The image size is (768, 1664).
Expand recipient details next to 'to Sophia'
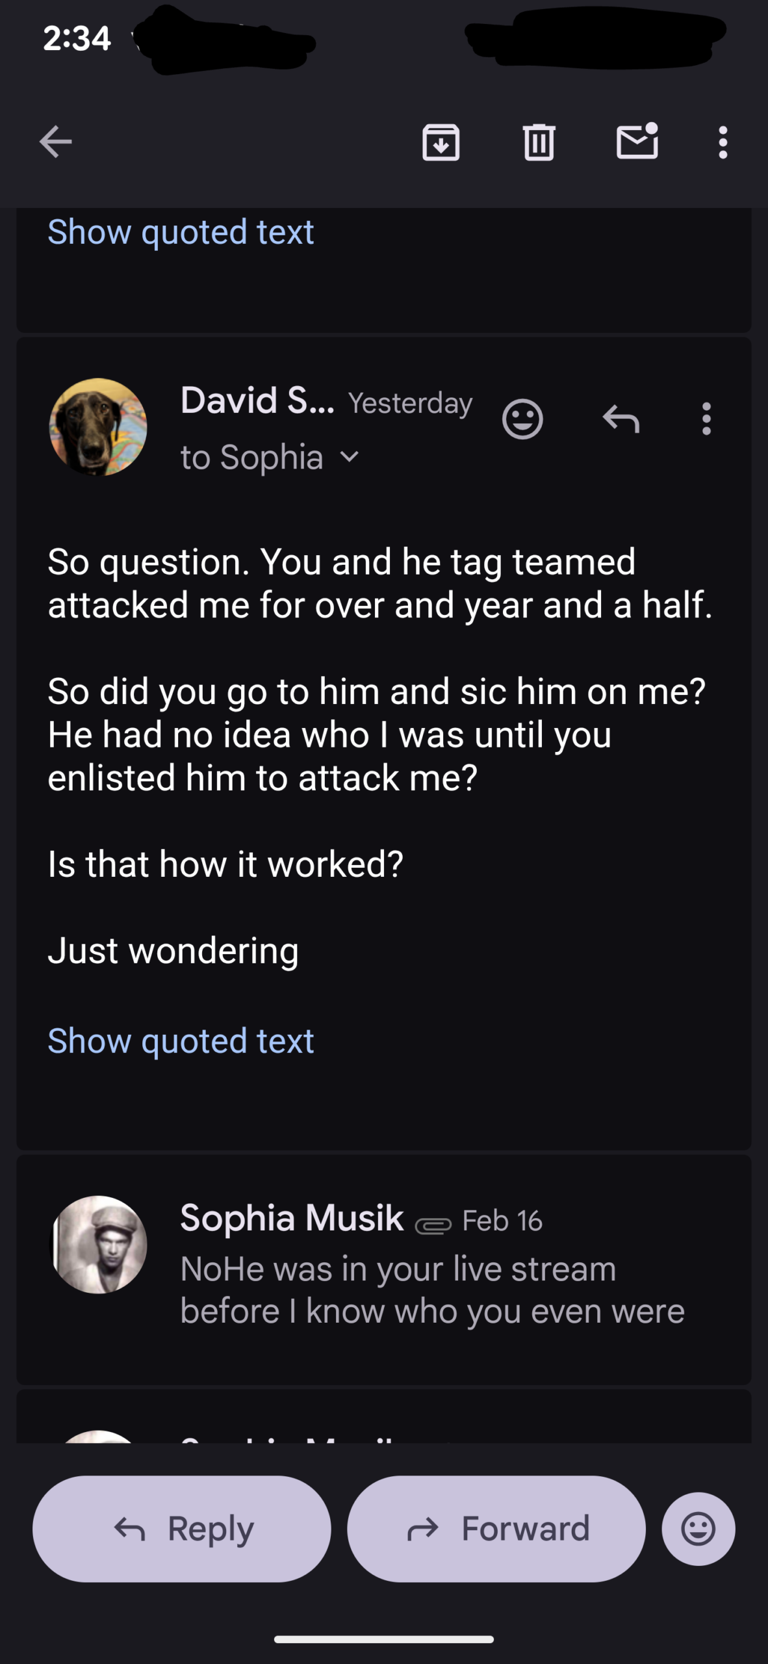point(350,457)
